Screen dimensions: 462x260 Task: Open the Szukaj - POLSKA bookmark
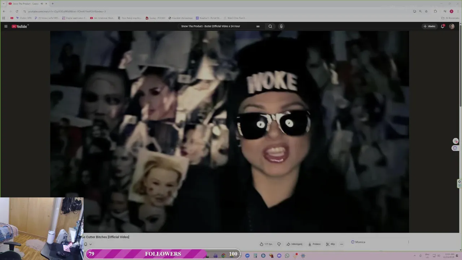click(x=156, y=18)
